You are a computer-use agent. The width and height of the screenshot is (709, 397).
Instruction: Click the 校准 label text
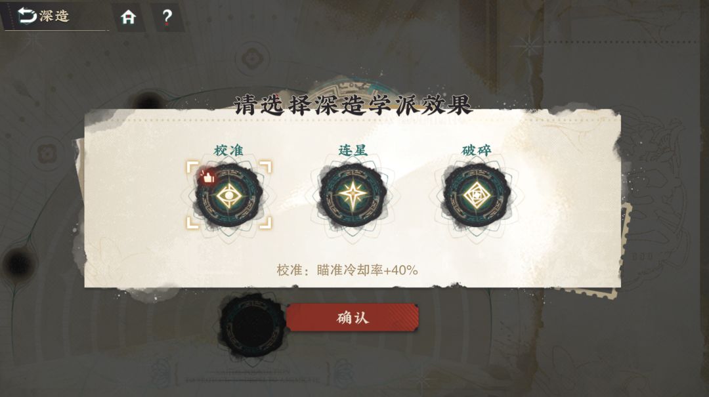[x=228, y=150]
